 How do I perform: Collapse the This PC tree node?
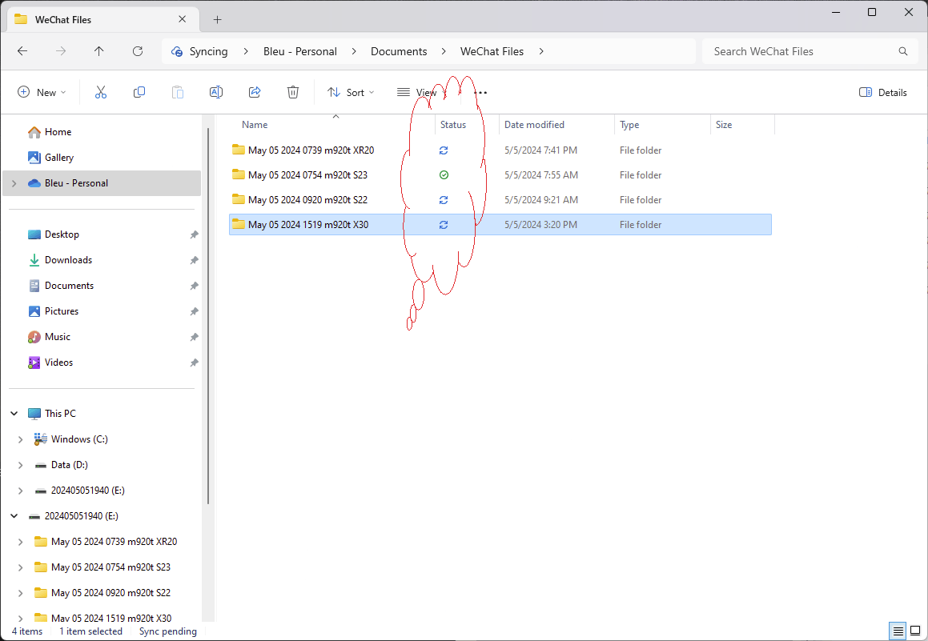(x=14, y=414)
